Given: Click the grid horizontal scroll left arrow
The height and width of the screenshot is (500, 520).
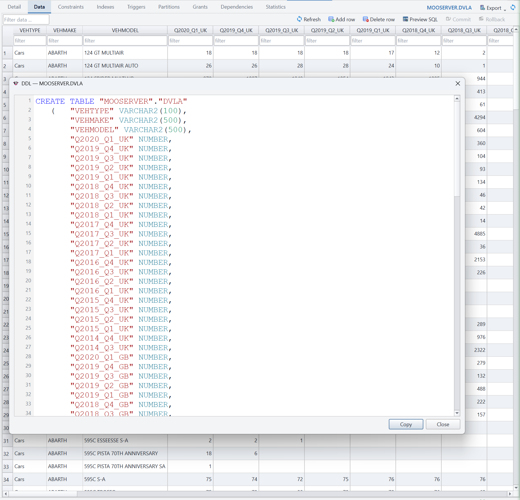Looking at the screenshot, I should [x=5, y=494].
